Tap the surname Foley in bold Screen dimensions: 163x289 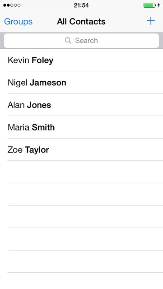click(x=42, y=60)
